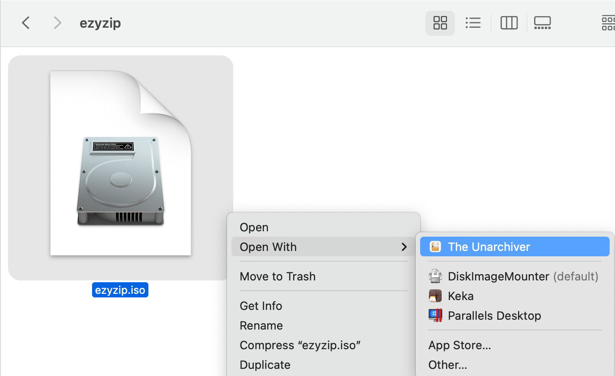Open App Store from the submenu
The image size is (615, 376).
tap(459, 345)
